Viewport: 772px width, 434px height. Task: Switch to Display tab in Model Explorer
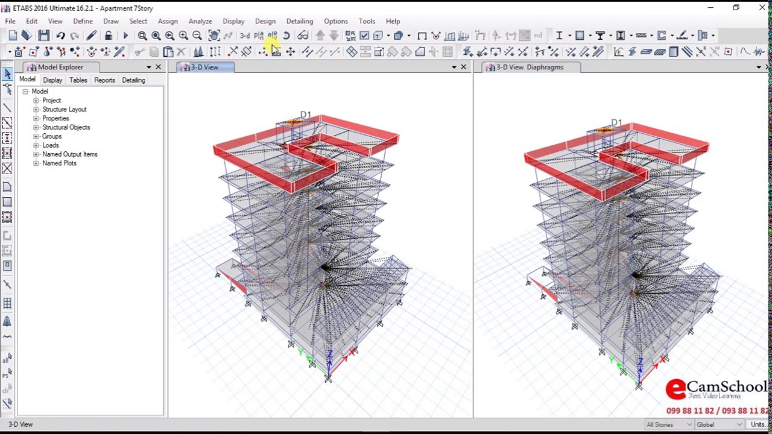pyautogui.click(x=52, y=80)
